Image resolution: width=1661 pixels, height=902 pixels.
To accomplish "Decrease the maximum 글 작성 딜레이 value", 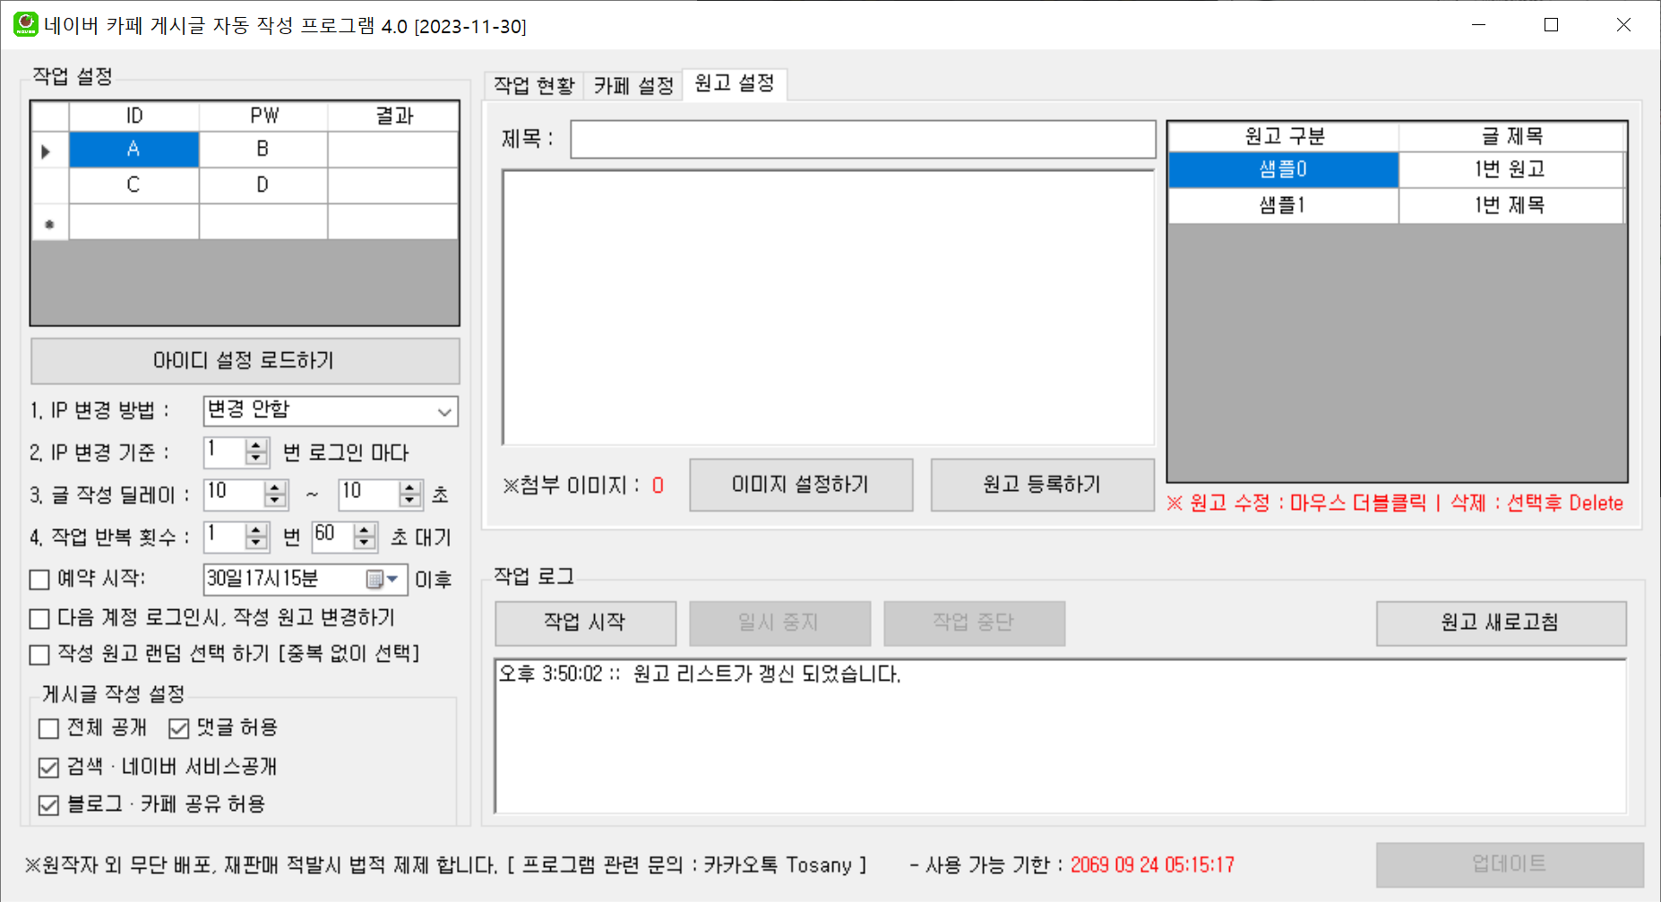I will tap(410, 501).
